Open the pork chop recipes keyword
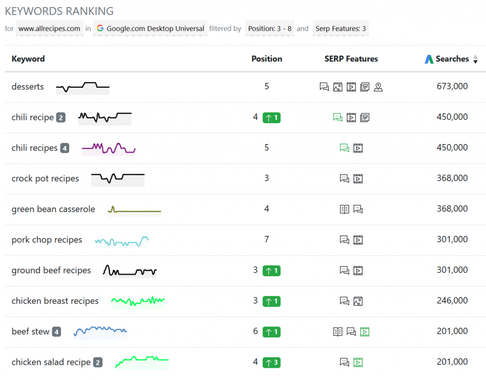This screenshot has height=380, width=486. pos(47,240)
